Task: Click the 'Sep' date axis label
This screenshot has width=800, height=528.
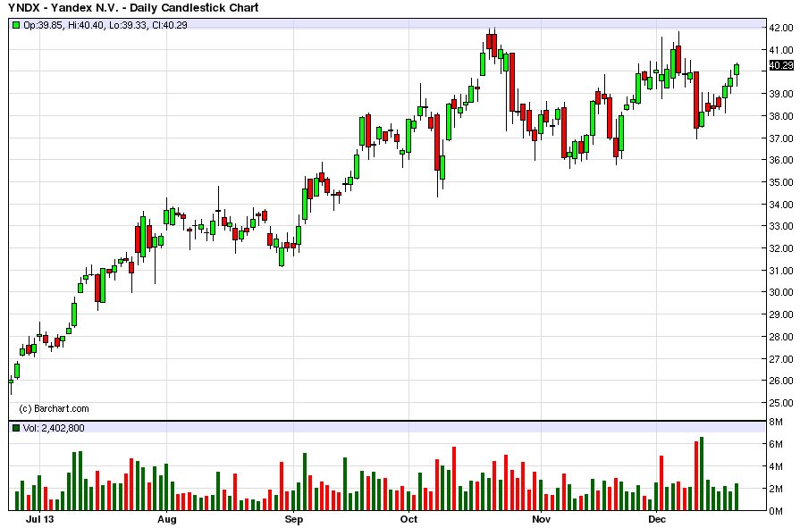Action: (x=293, y=519)
